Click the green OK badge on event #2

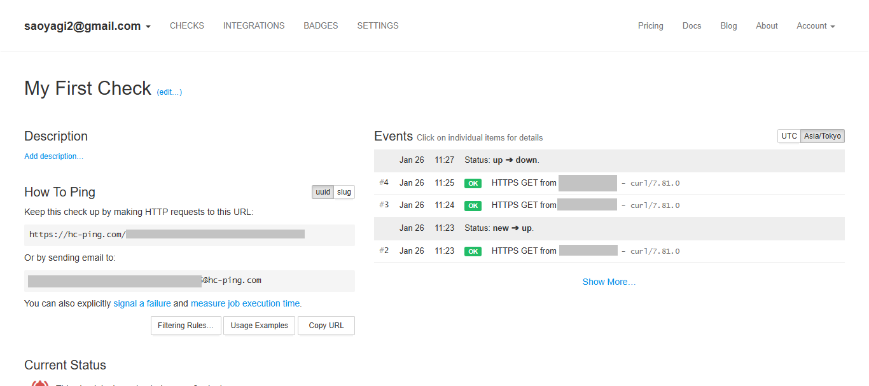point(473,251)
